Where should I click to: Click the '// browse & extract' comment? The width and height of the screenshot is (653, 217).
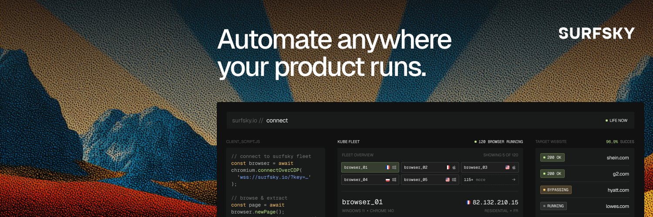point(259,198)
